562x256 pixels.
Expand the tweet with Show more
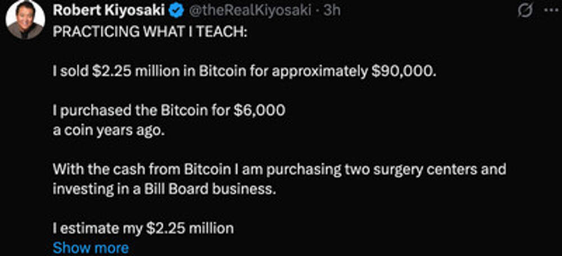(90, 248)
